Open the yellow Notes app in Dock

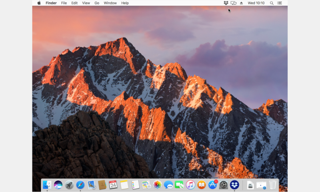(124, 185)
